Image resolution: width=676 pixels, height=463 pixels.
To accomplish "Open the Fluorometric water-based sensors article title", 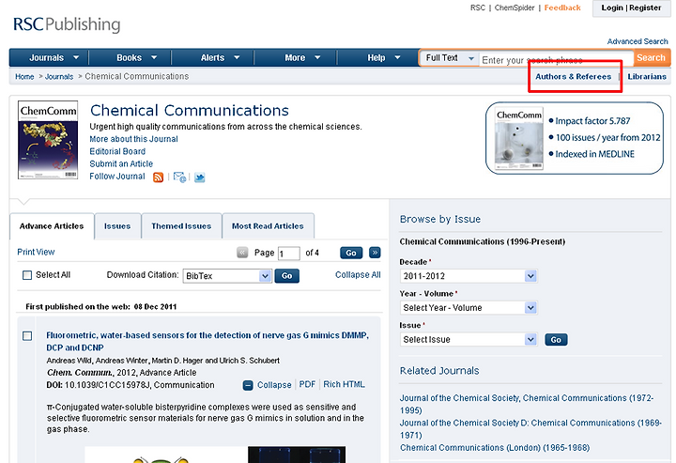I will tap(207, 342).
